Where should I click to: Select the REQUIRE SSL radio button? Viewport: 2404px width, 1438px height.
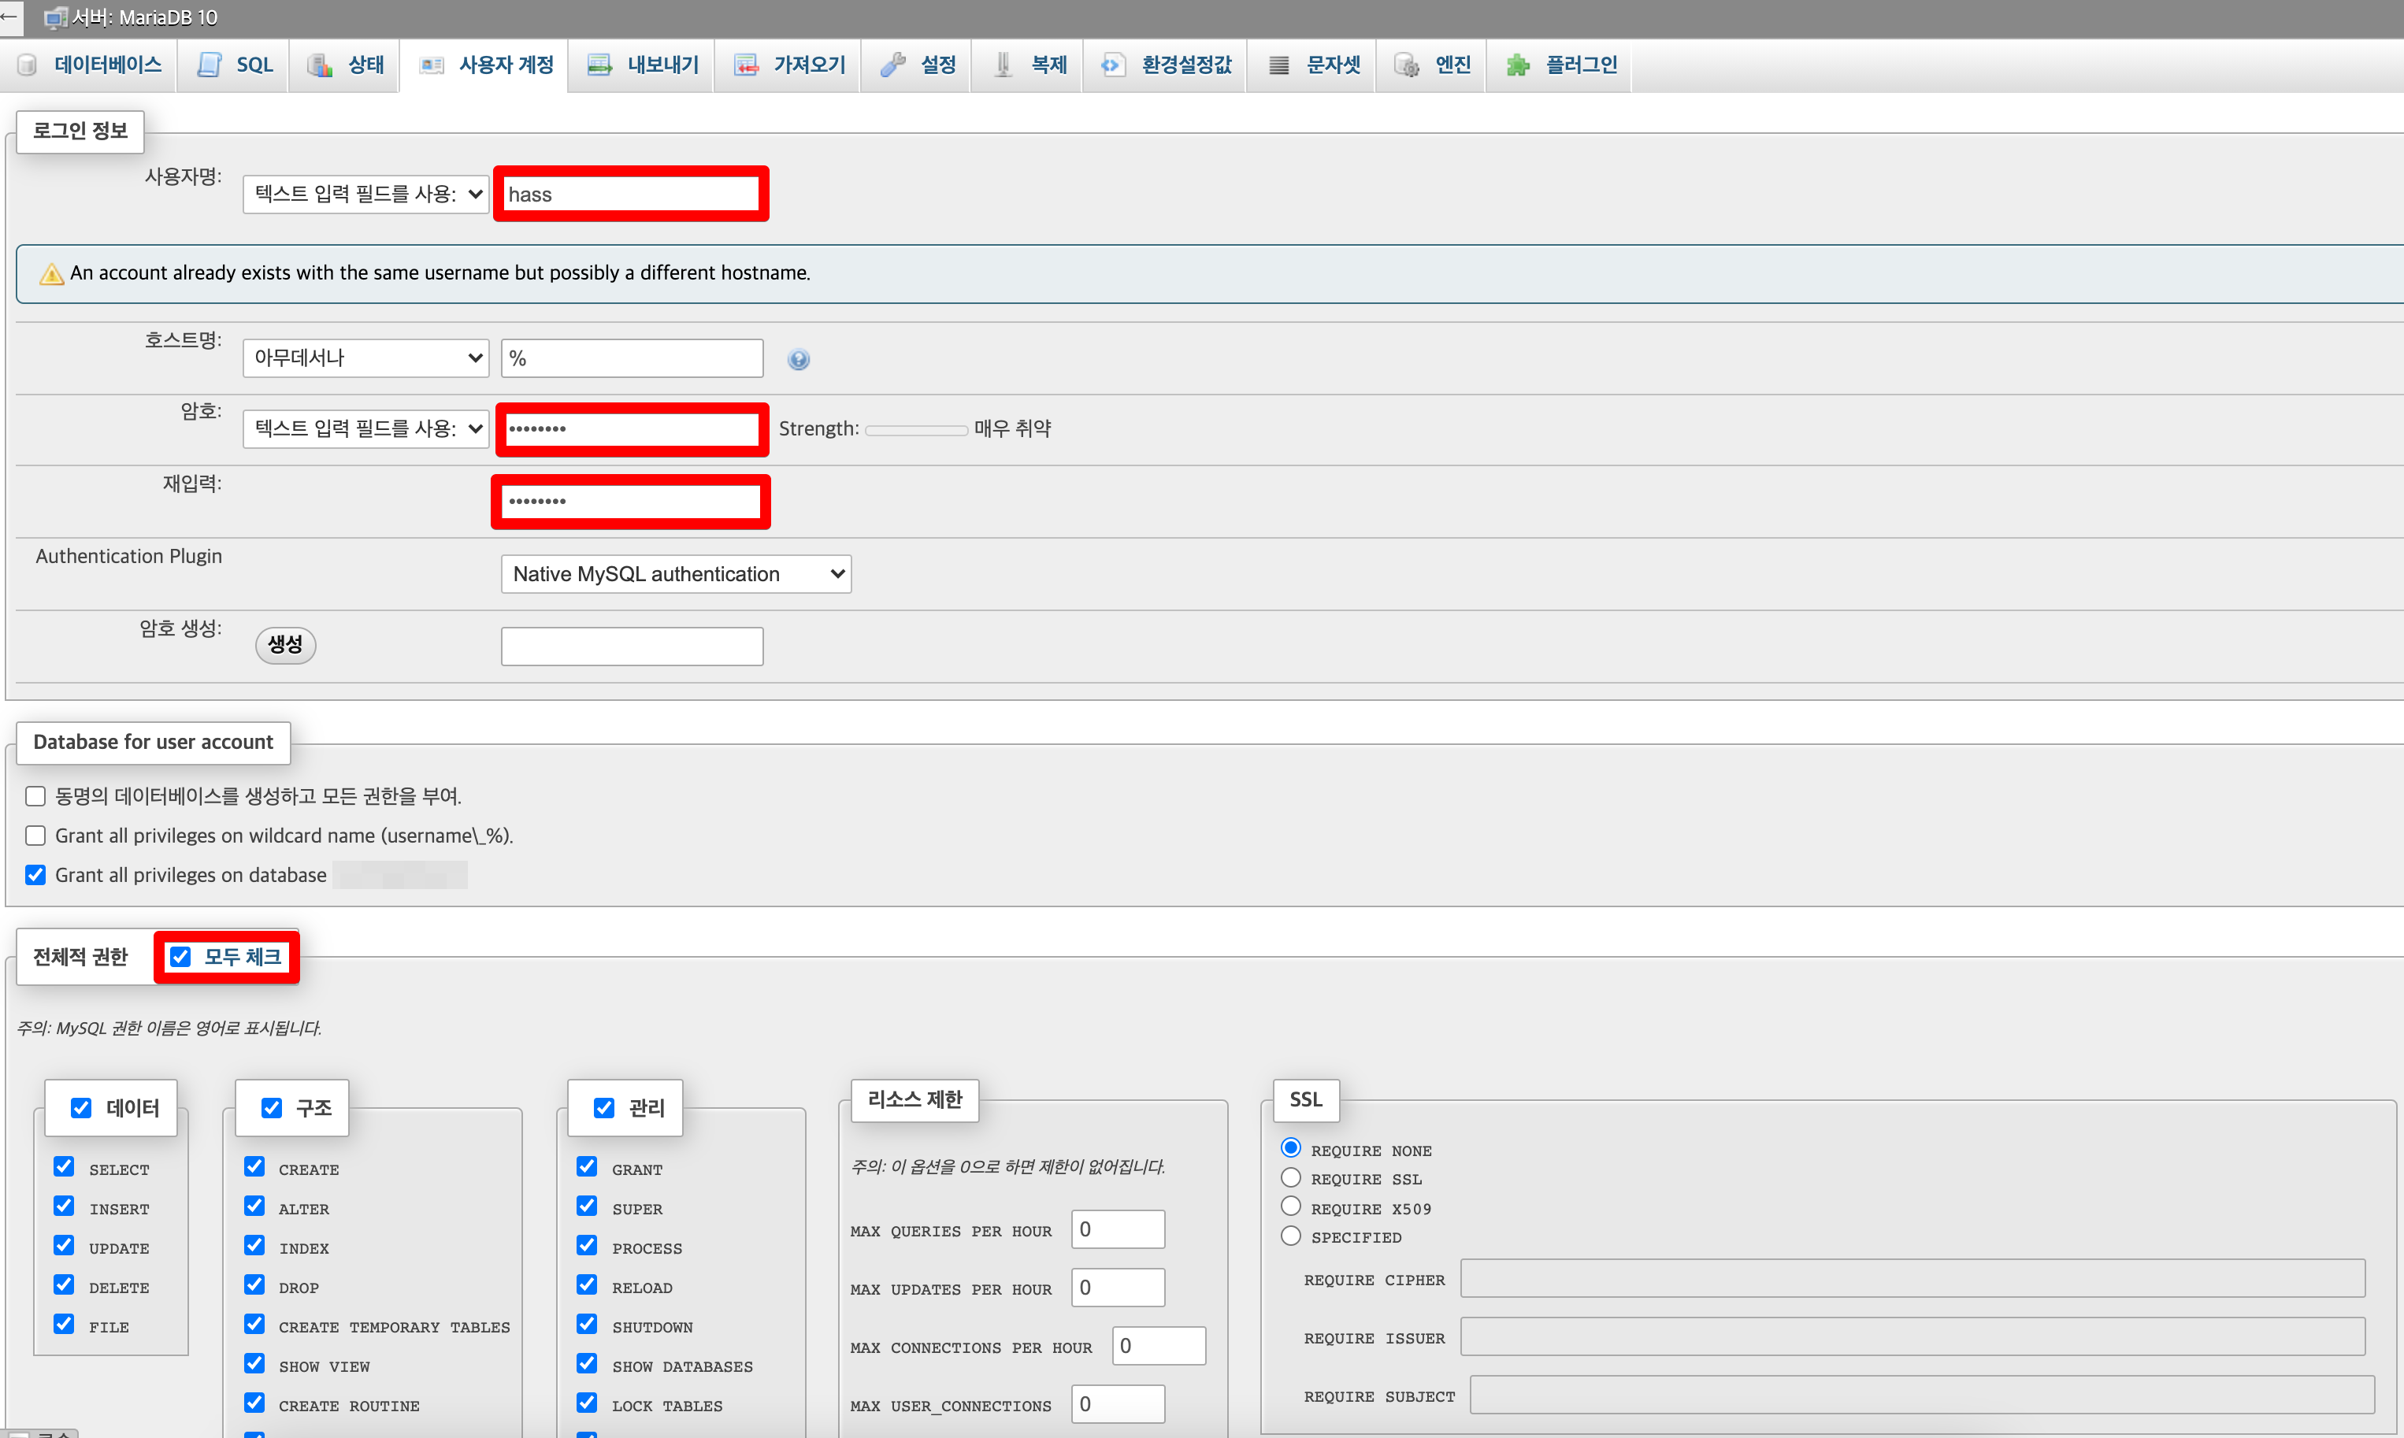[x=1289, y=1177]
